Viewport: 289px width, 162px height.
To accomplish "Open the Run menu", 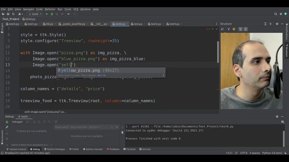I will pos(60,9).
